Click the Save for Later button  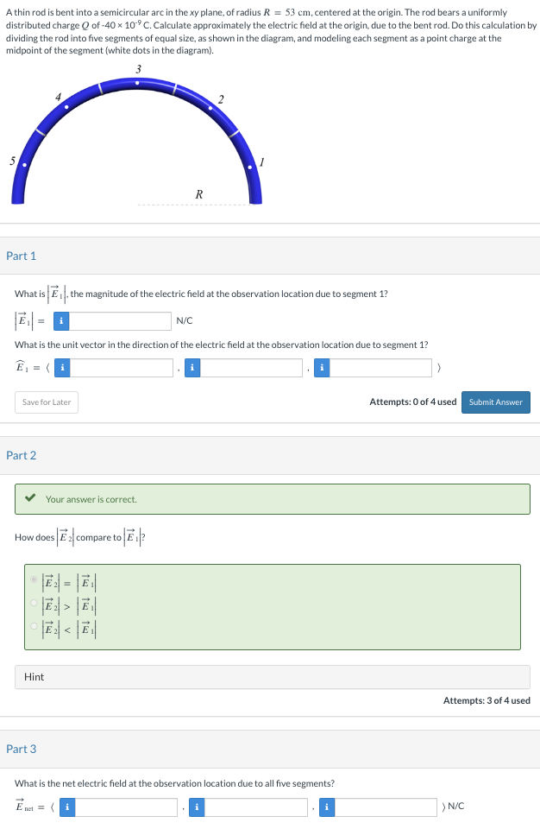46,402
